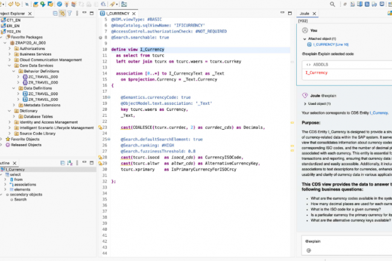The image size is (392, 261).
Task: Expand Cloud Communication Management folder
Action: click(10, 60)
